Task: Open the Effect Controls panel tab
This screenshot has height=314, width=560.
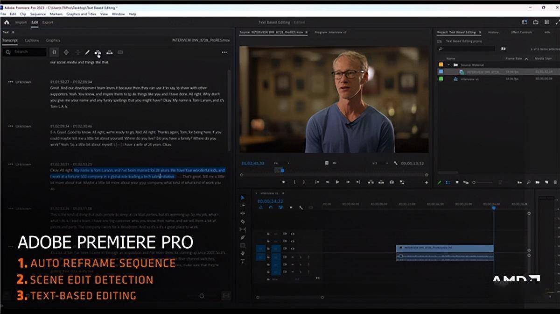Action: (521, 32)
